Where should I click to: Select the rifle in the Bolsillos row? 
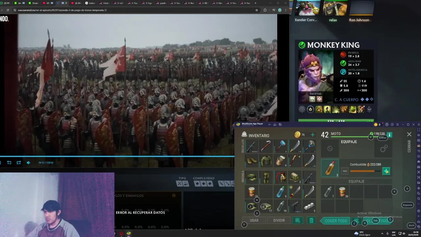point(252,146)
